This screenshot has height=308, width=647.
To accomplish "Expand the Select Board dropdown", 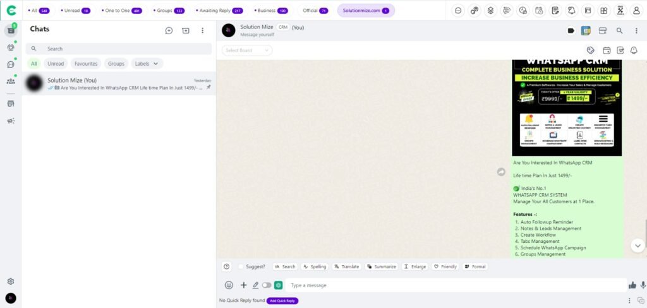I will (x=247, y=50).
